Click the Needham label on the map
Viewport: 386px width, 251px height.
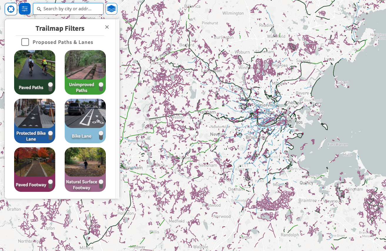208,165
